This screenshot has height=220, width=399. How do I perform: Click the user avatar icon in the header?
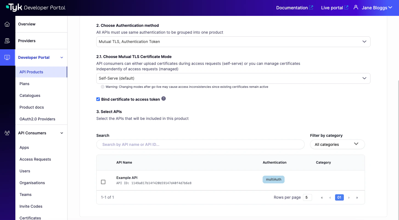coord(356,7)
